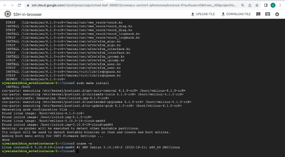The height and width of the screenshot is (157, 285).
Task: Click the terminal cursor at last prompt
Action: [77, 151]
